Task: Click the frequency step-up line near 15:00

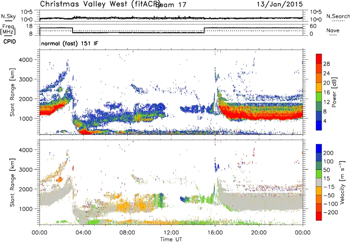Action: click(204, 30)
